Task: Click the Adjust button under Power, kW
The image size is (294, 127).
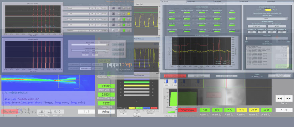Action: pyautogui.click(x=106, y=111)
